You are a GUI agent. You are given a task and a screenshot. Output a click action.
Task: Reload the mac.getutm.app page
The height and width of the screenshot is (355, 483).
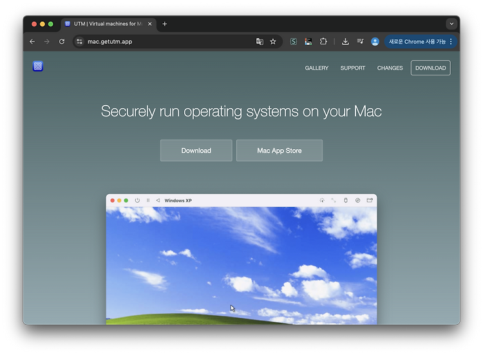[62, 42]
